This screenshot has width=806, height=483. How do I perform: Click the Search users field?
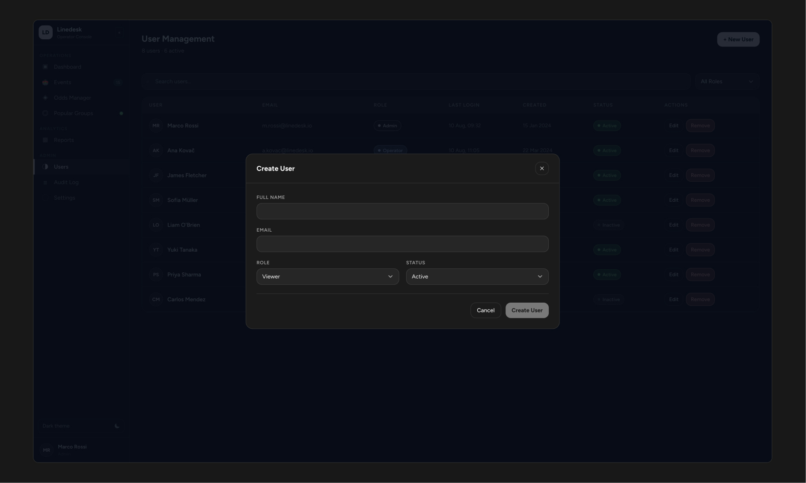click(416, 82)
